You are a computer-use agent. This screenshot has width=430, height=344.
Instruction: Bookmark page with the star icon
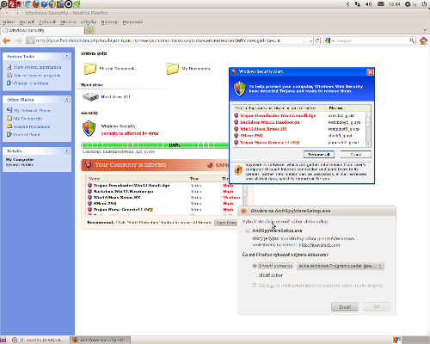point(304,40)
